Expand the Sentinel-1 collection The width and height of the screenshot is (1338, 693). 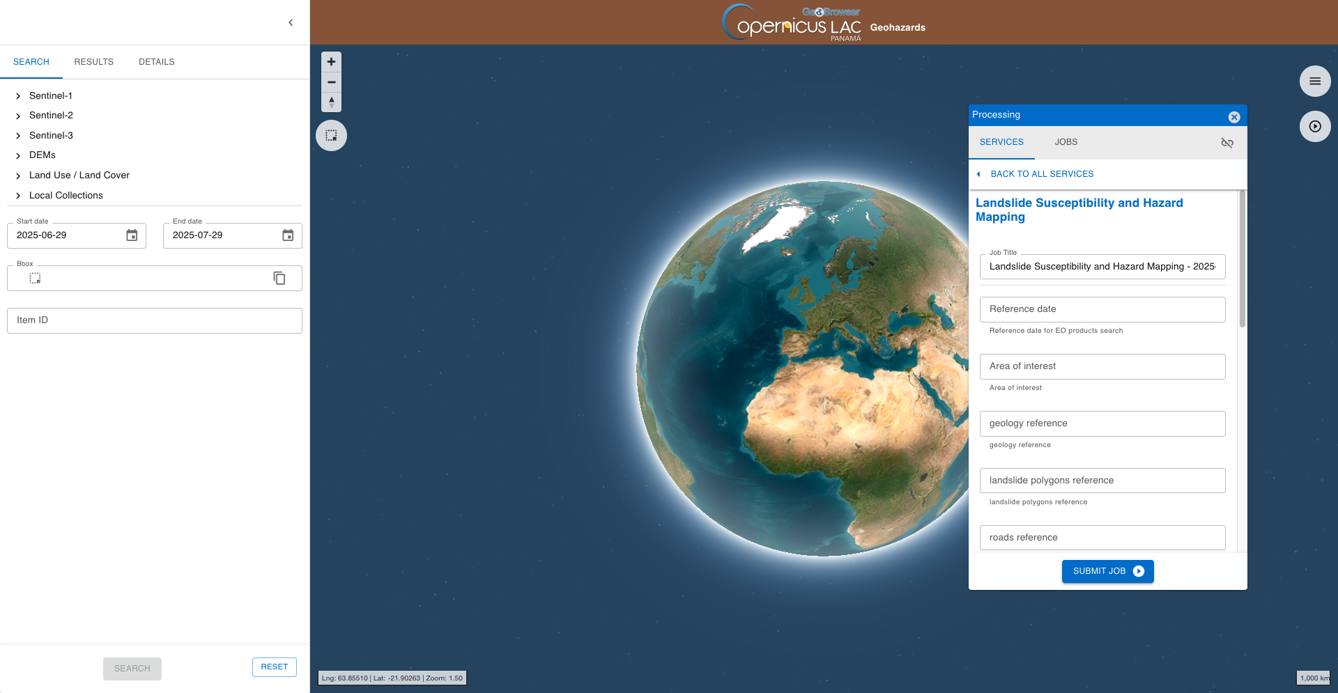(x=18, y=96)
